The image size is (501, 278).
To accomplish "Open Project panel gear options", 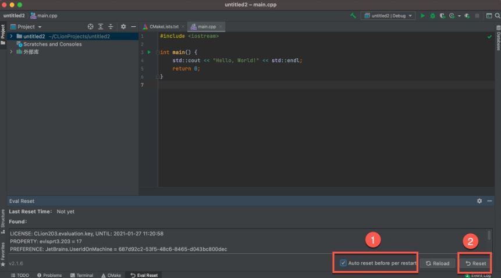I will point(123,27).
